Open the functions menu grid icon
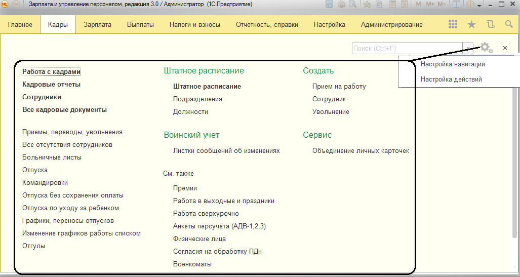Image resolution: width=520 pixels, height=277 pixels. (453, 24)
